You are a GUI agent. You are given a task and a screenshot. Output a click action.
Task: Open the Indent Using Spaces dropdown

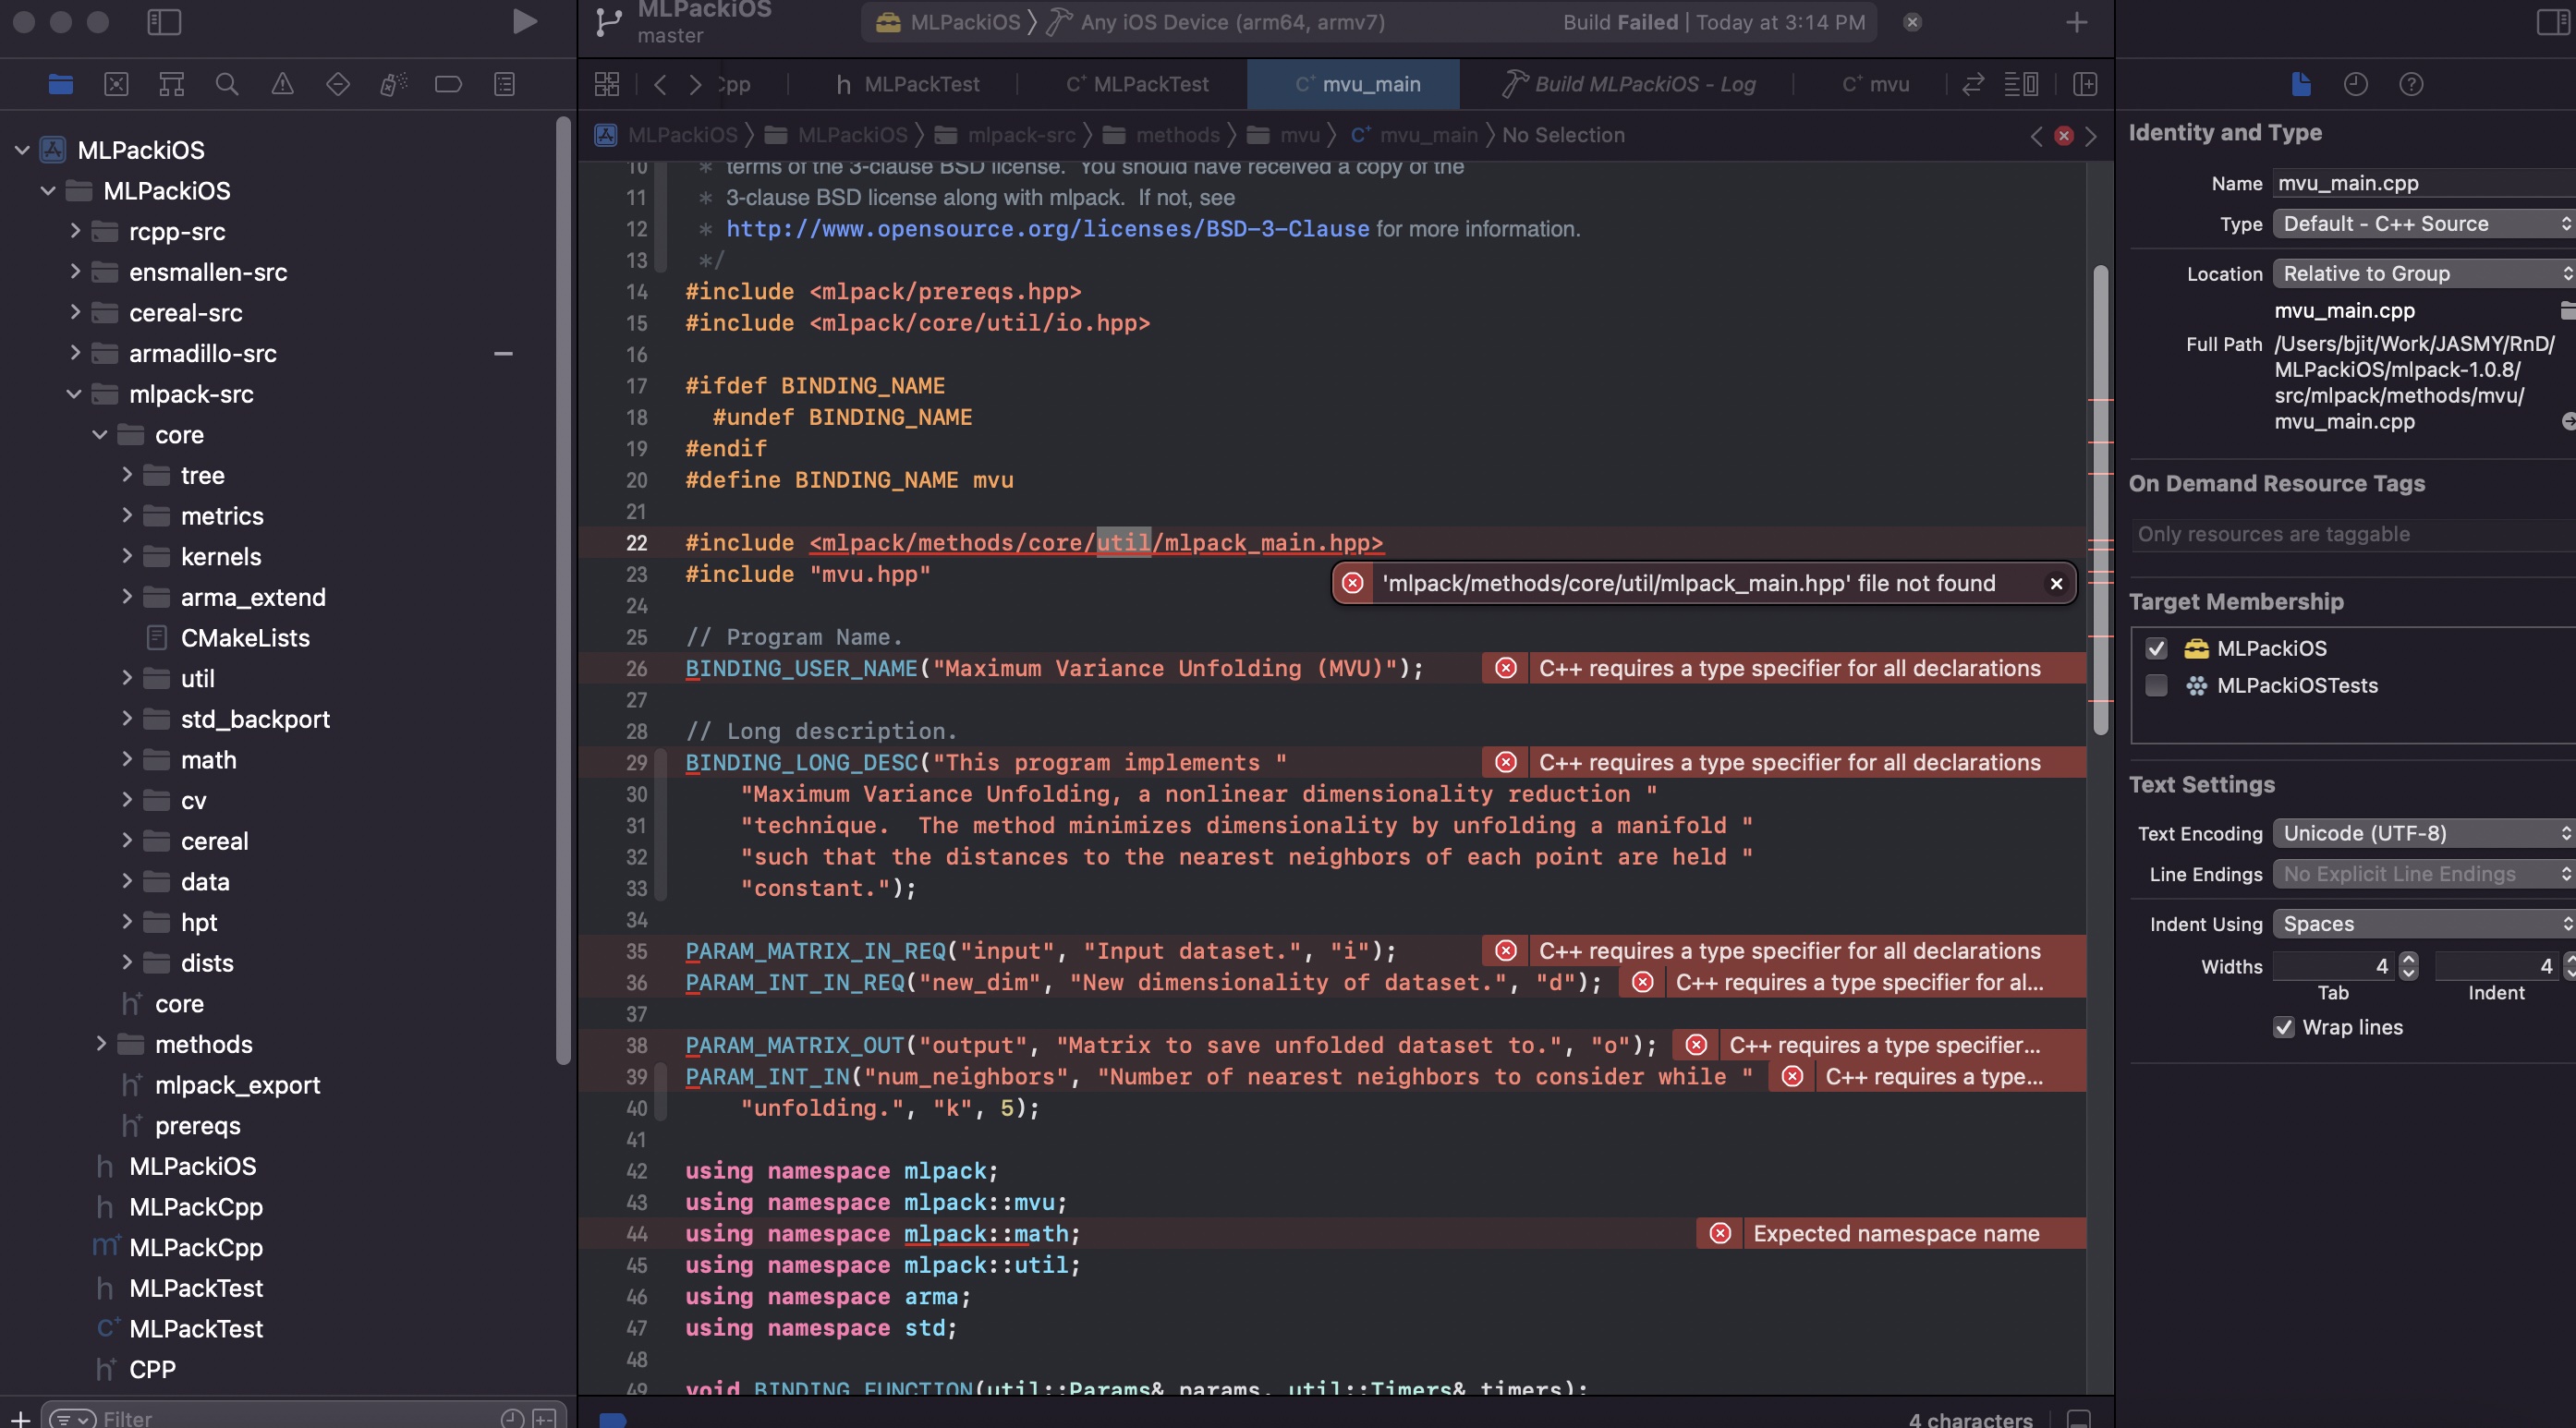tap(2423, 924)
